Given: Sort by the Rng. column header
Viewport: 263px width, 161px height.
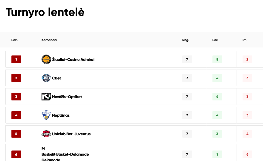Looking at the screenshot, I should (186, 40).
